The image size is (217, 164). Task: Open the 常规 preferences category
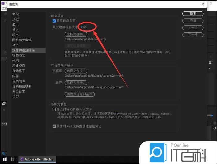point(15,14)
